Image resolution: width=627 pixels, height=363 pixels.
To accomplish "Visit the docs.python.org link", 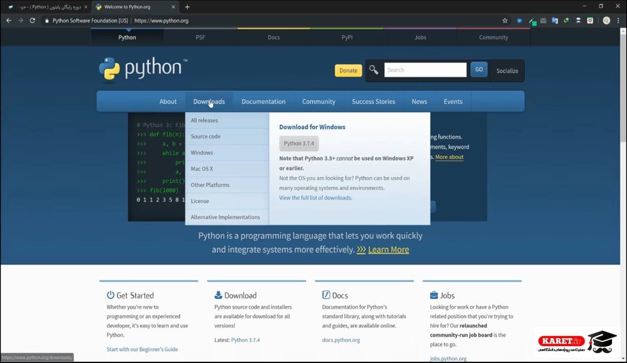I will (341, 340).
